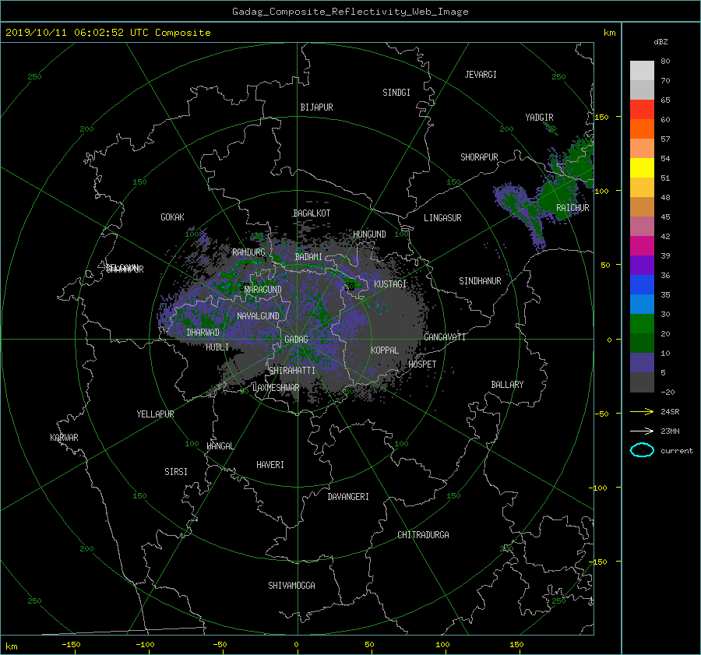Click the LAXMESHWAR city label
The height and width of the screenshot is (655, 701).
click(x=276, y=388)
